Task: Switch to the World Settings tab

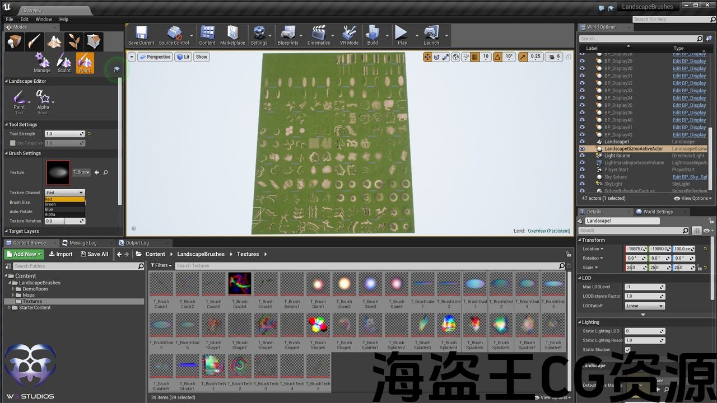Action: 658,212
